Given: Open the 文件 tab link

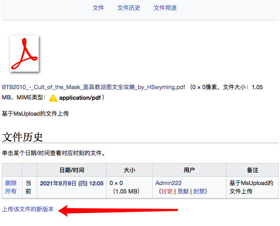Looking at the screenshot, I should click(98, 8).
